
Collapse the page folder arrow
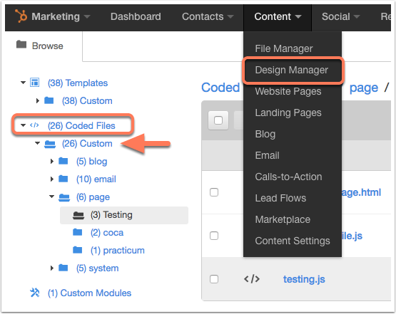[52, 197]
